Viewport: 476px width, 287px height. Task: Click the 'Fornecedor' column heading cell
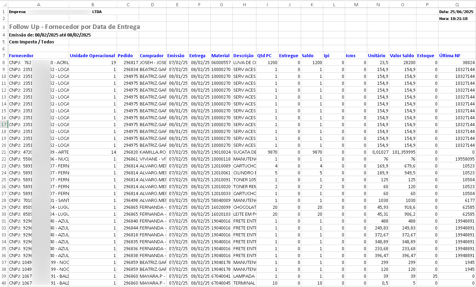point(38,55)
